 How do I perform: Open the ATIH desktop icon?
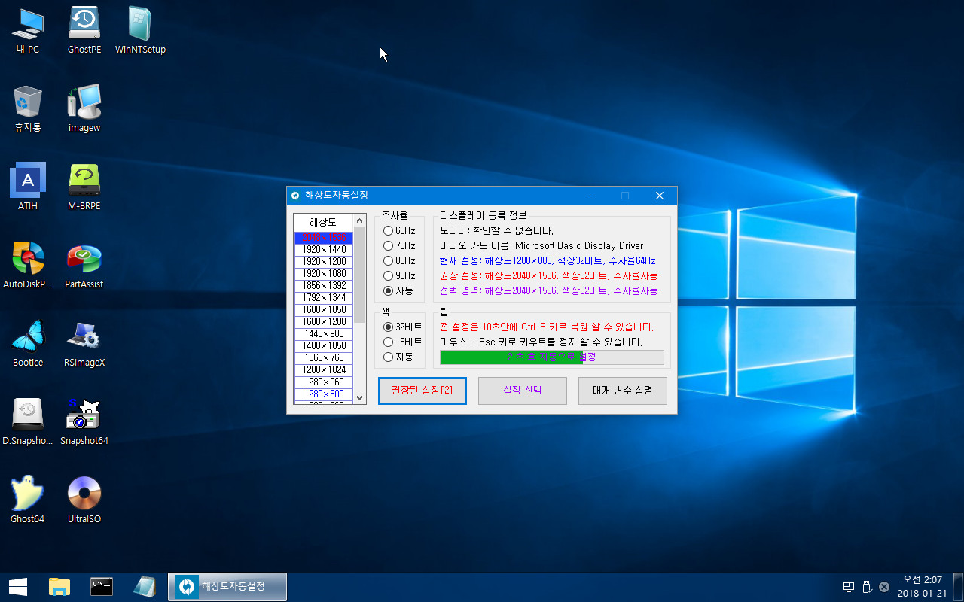(x=28, y=187)
